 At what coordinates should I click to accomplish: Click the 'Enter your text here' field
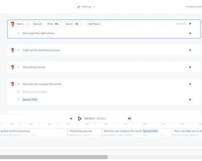pyautogui.click(x=35, y=92)
